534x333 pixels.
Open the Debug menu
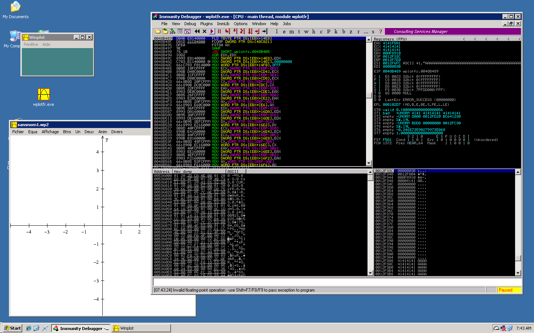190,24
